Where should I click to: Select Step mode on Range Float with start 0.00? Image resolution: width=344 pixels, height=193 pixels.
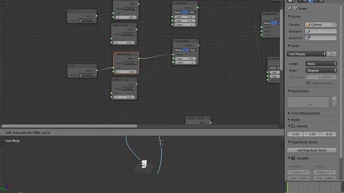click(191, 12)
